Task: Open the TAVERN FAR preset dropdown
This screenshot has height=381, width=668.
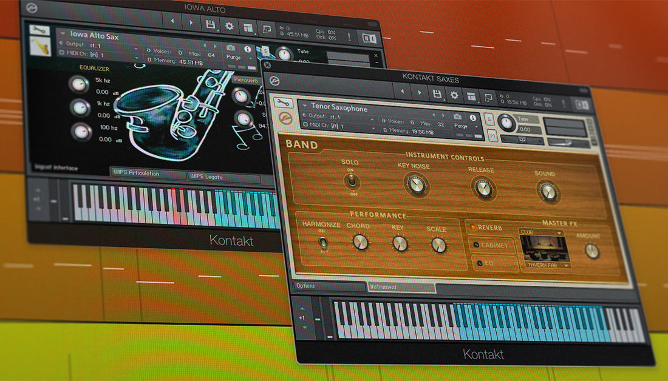Action: (x=547, y=265)
